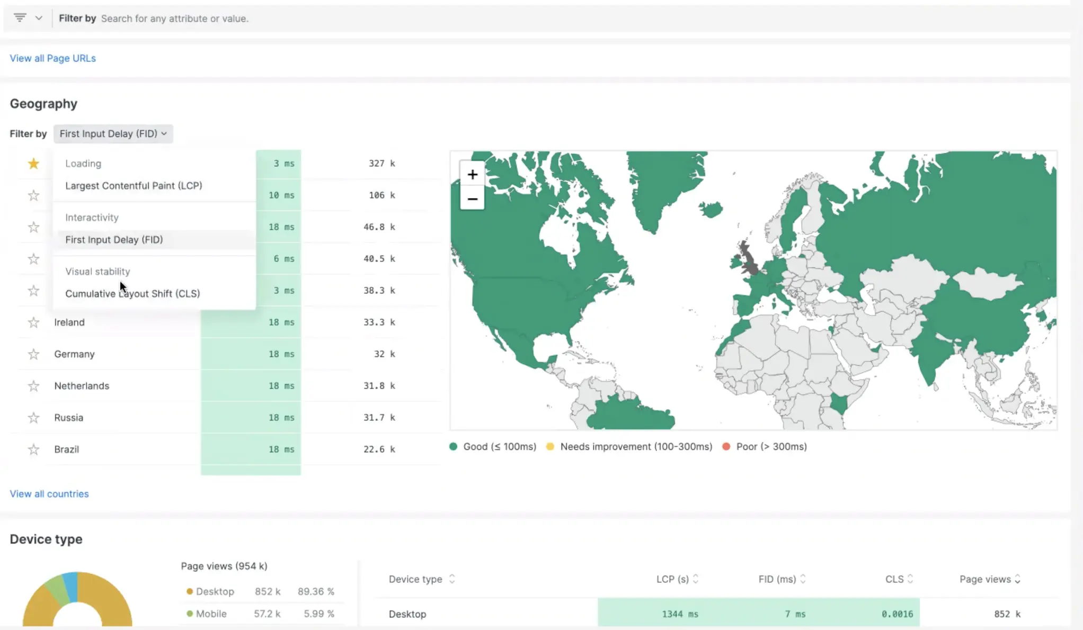The width and height of the screenshot is (1083, 630).
Task: Toggle favorite star for Netherlands
Action: [33, 386]
